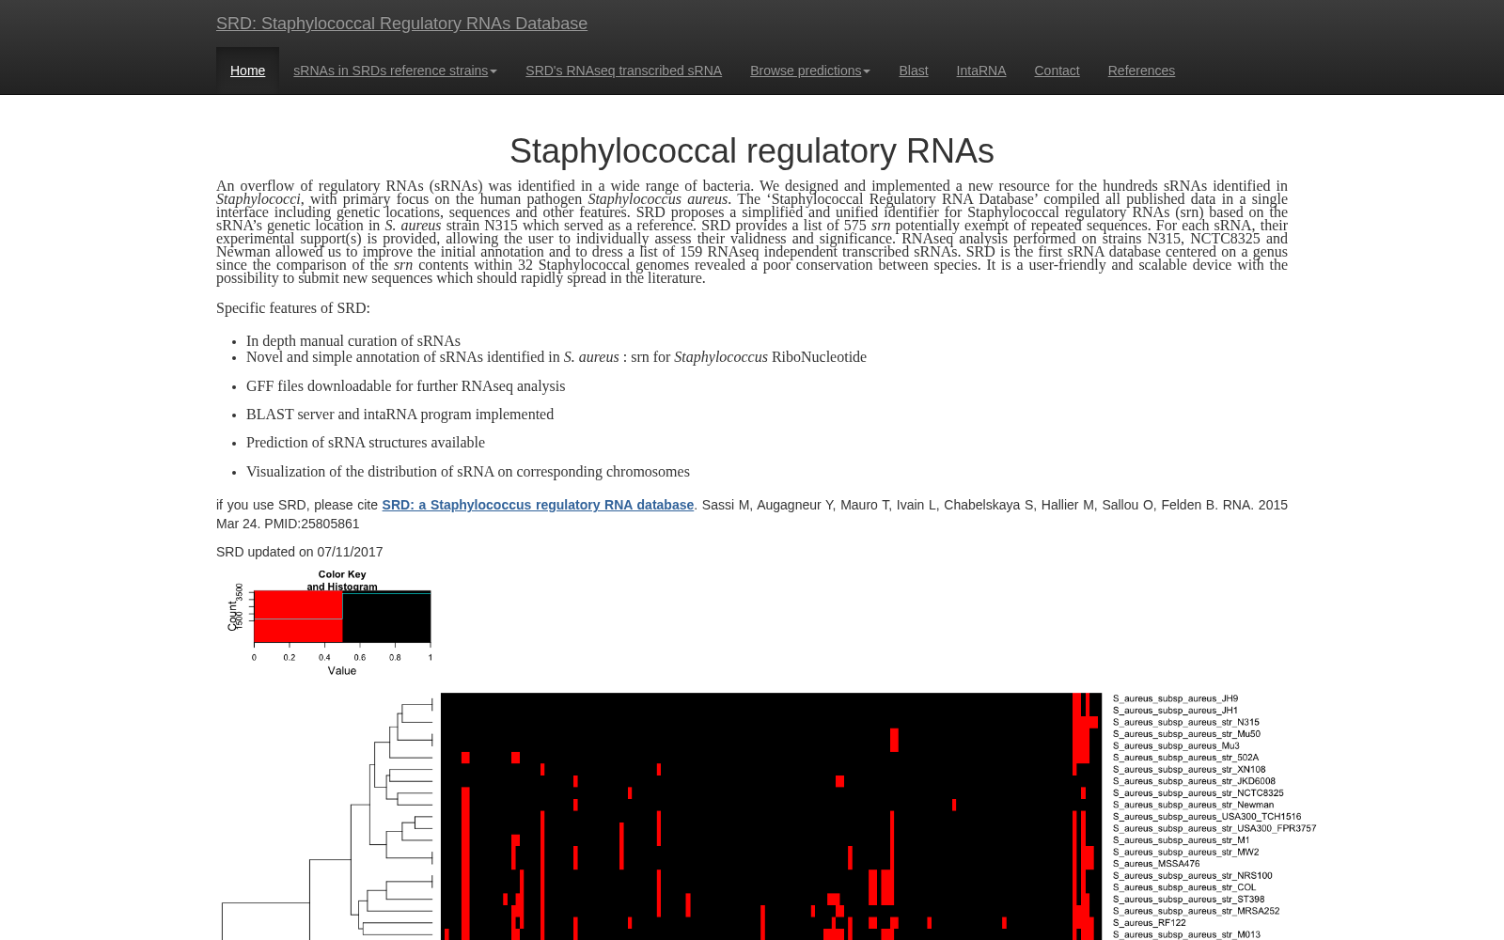Select the heatmap label S_aureus_subsp_aureus_str_MRSA252
The width and height of the screenshot is (1504, 940).
pyautogui.click(x=1196, y=911)
